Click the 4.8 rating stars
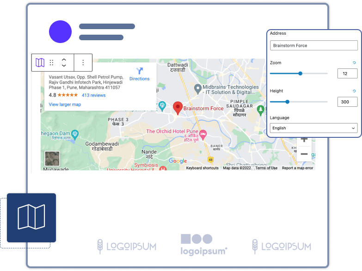The width and height of the screenshot is (362, 271). [x=67, y=95]
